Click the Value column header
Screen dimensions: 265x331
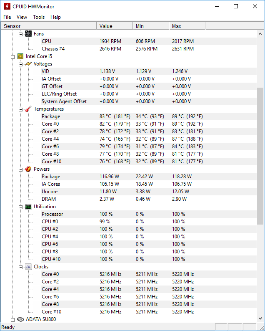[x=115, y=26]
